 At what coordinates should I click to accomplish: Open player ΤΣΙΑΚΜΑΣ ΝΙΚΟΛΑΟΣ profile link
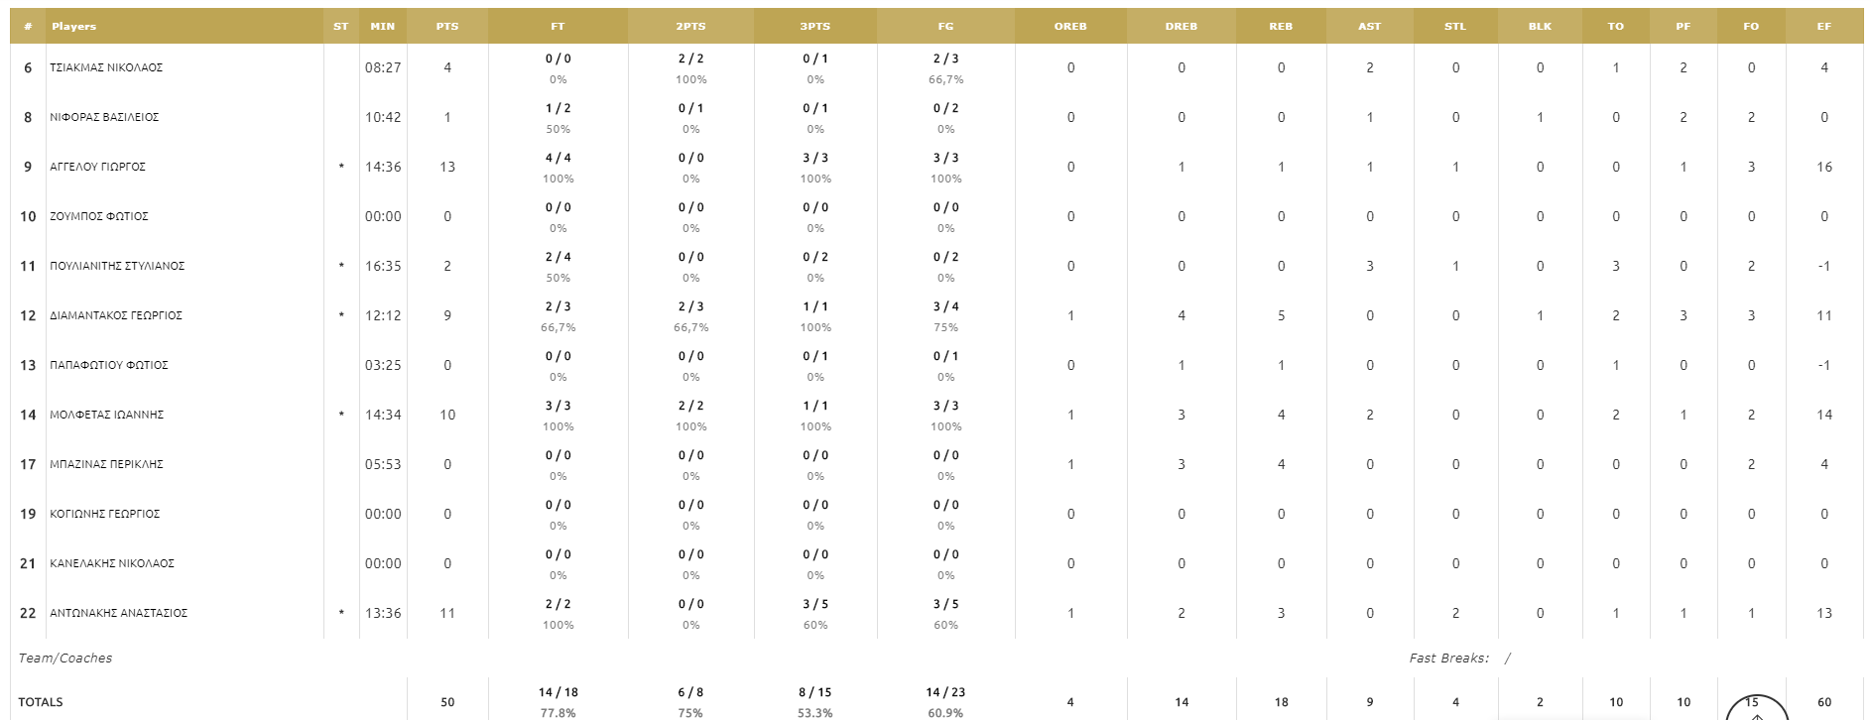[106, 67]
